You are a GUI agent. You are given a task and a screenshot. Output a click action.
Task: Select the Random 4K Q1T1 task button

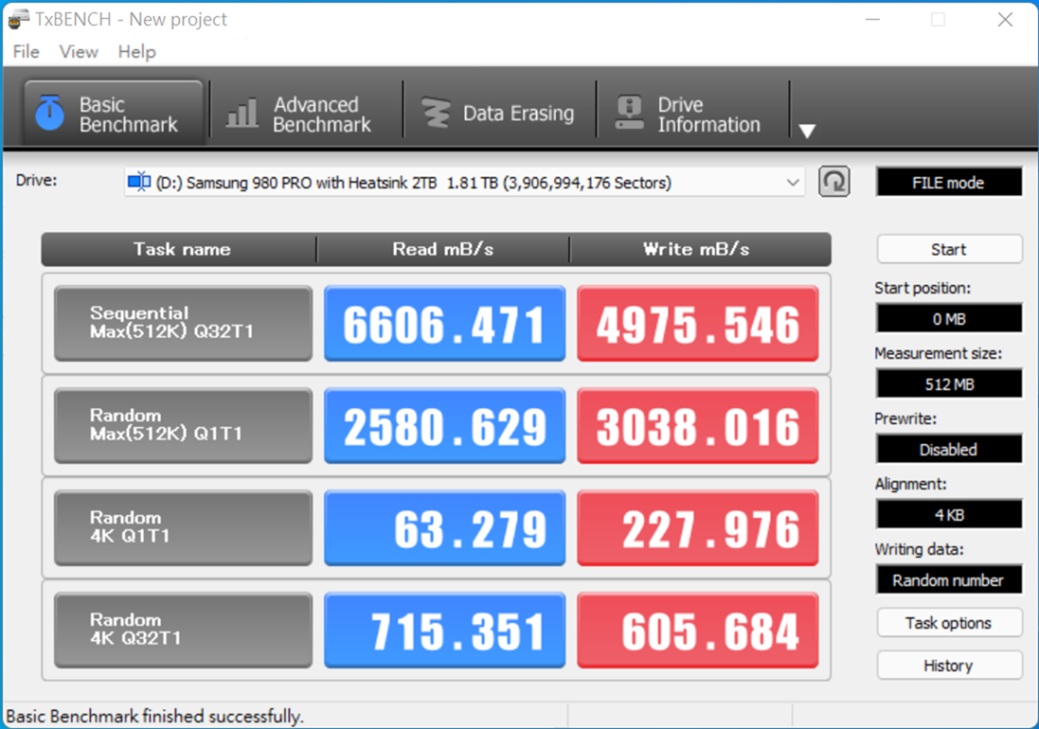tap(183, 528)
